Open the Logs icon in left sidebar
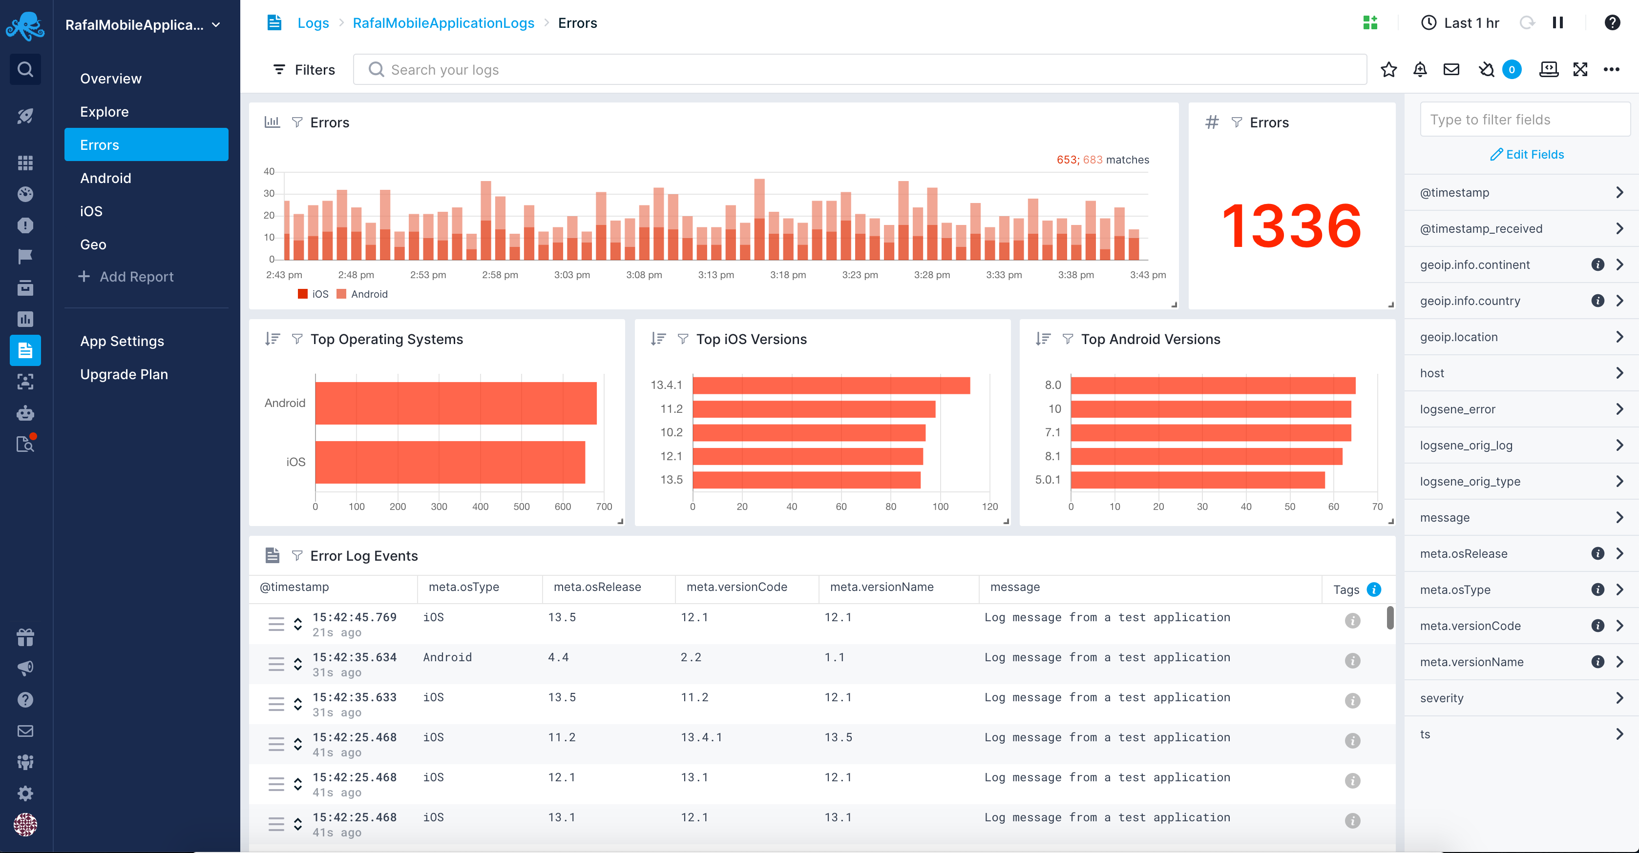This screenshot has height=853, width=1639. point(25,350)
